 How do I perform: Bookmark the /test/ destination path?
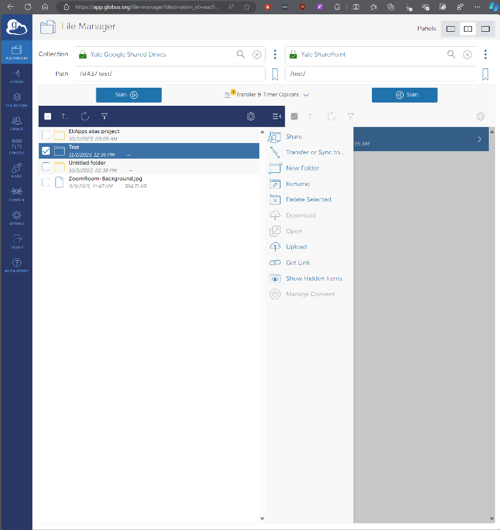click(485, 74)
